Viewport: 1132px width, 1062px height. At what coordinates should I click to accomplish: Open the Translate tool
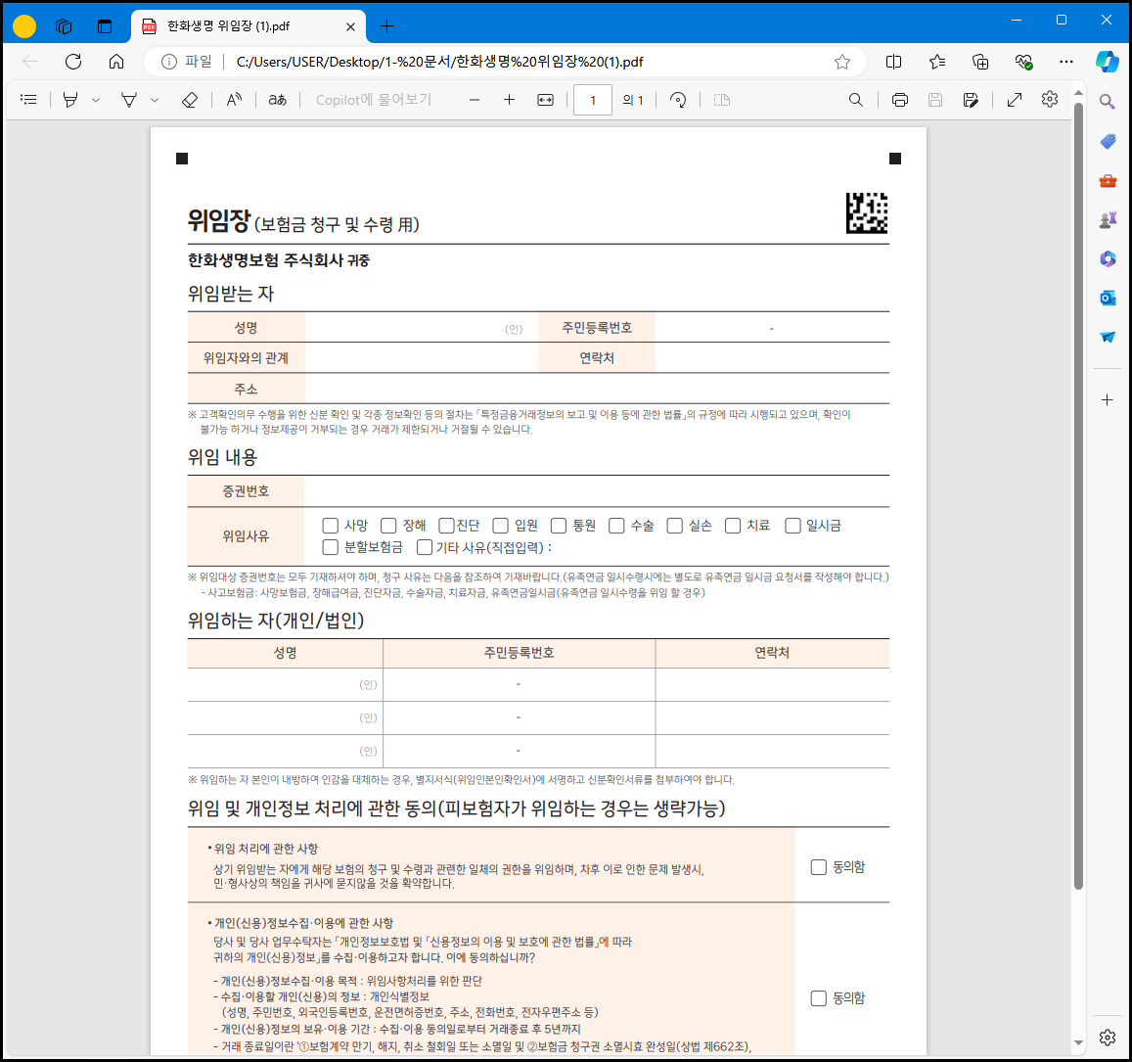click(277, 100)
